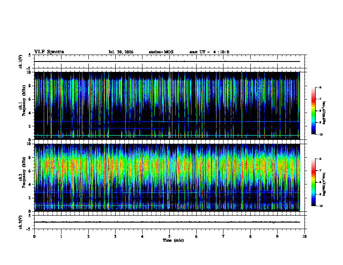Click the "ch.3(V)" waveform axis label
This screenshot has height=265, width=343.
point(21,222)
